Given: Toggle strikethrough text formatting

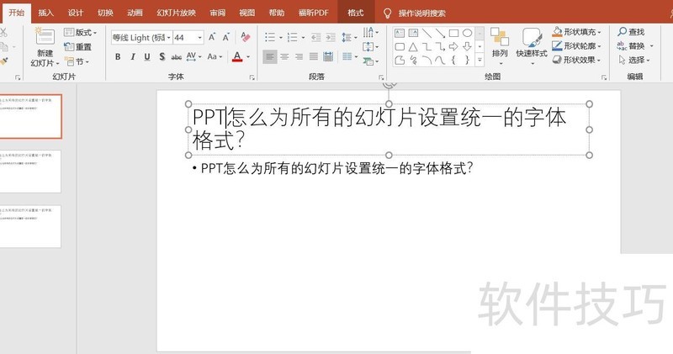Looking at the screenshot, I should click(x=177, y=57).
